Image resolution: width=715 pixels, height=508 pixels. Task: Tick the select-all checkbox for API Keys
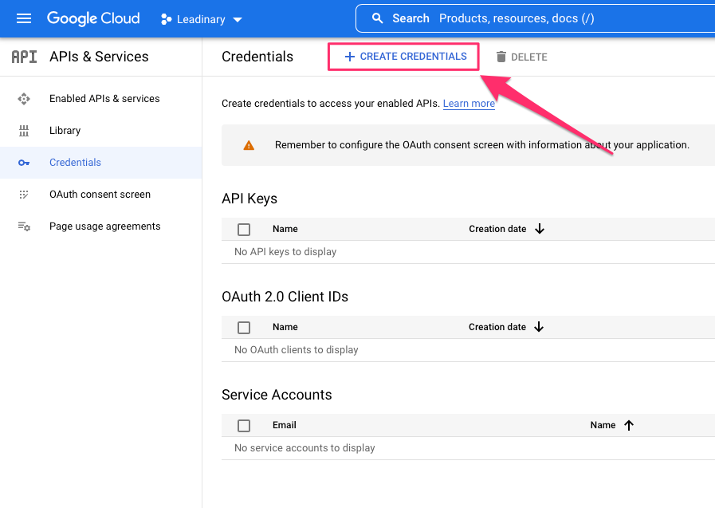244,230
